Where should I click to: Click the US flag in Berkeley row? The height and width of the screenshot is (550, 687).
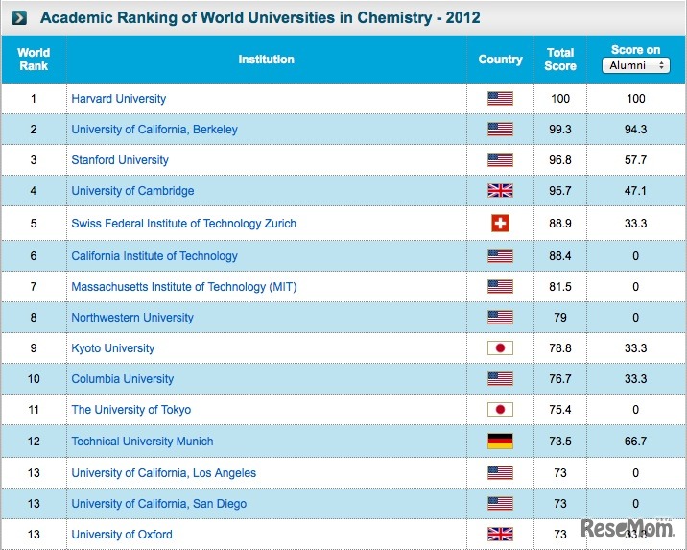pyautogui.click(x=500, y=130)
